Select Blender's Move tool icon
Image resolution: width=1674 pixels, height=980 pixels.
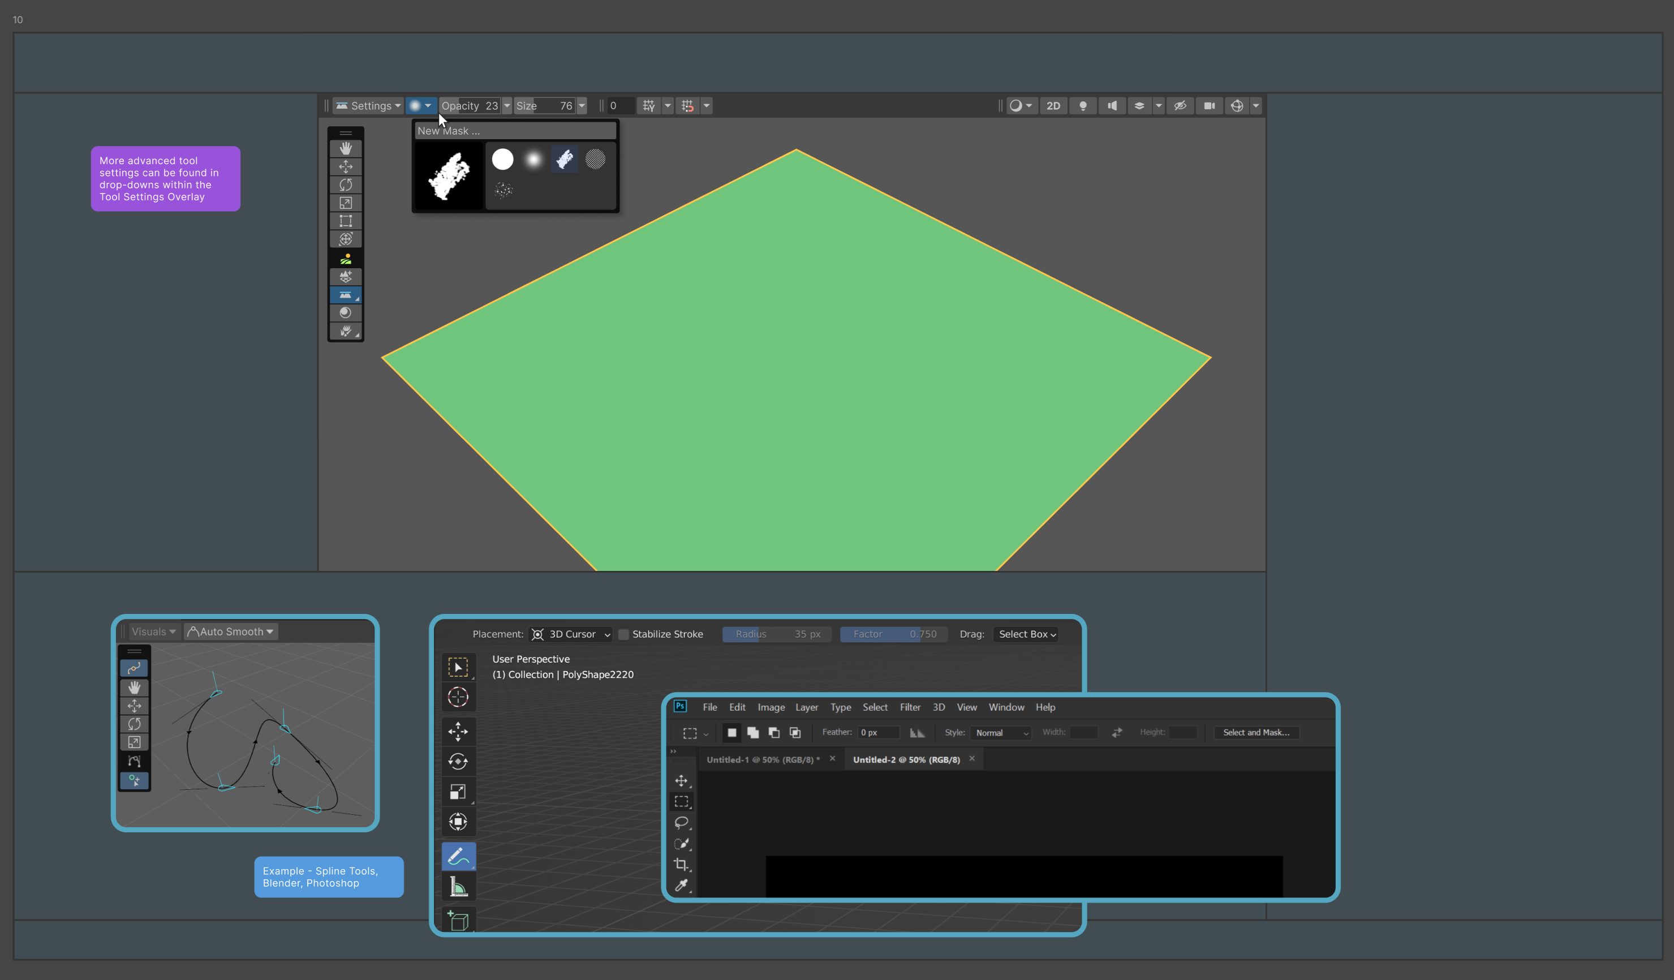pyautogui.click(x=458, y=732)
